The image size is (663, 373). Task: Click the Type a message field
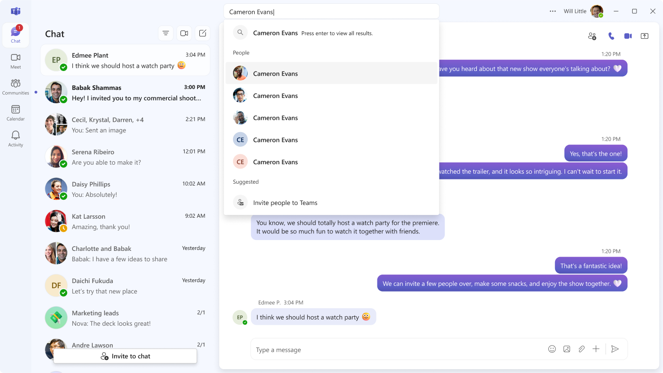pos(398,350)
